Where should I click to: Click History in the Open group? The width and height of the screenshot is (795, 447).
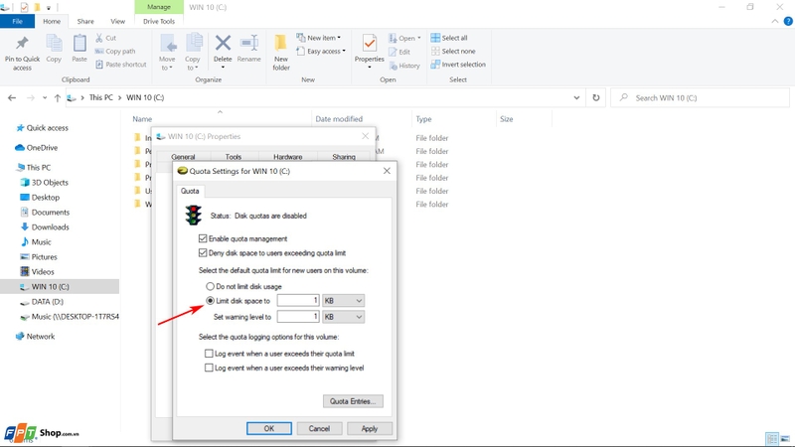click(x=404, y=66)
